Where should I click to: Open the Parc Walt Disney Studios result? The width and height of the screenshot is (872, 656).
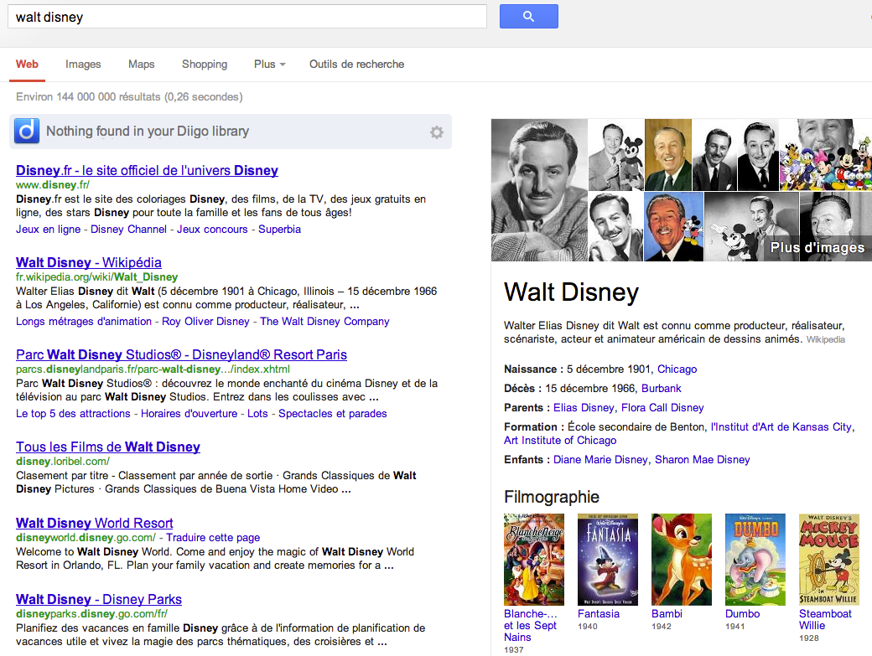(x=181, y=355)
